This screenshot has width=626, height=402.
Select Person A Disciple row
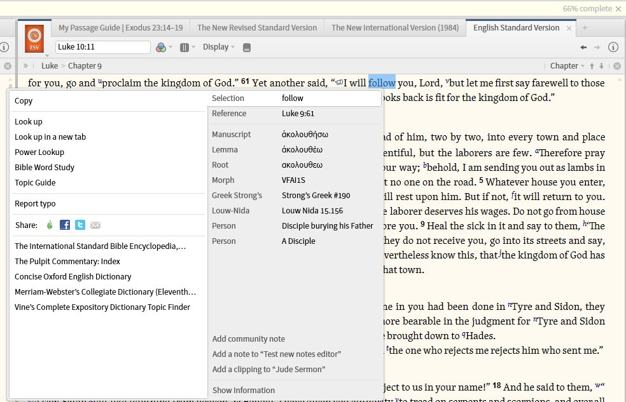[x=295, y=241]
